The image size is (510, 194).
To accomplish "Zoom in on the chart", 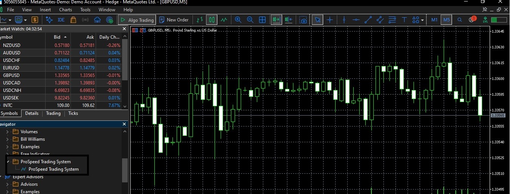I will [238, 20].
